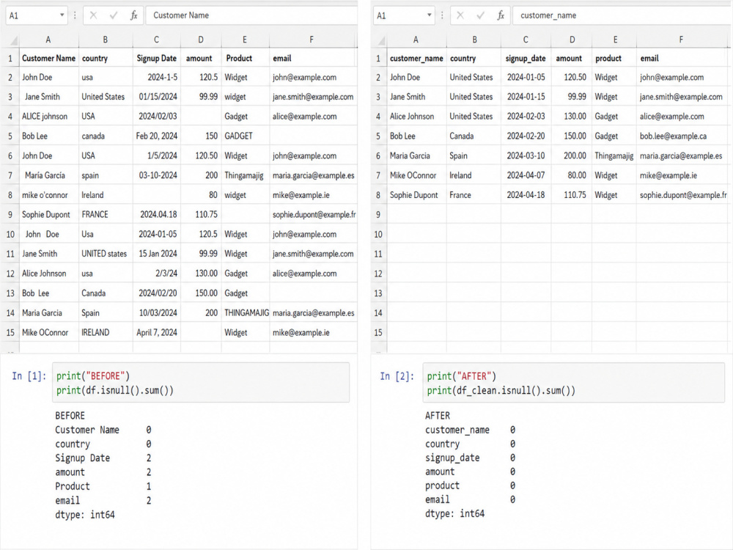Select cell with '15 Jan 2024'
Screen dimensions: 733x550
[x=157, y=254]
